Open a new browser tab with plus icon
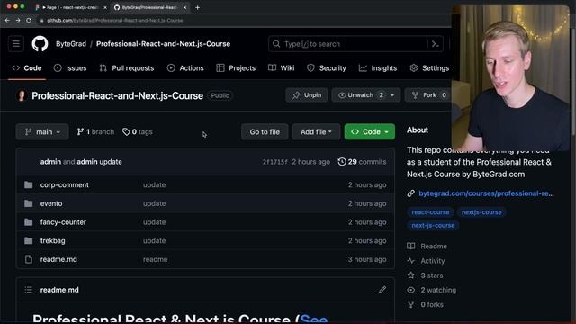Viewport: 576px width, 324px height. tap(198, 7)
